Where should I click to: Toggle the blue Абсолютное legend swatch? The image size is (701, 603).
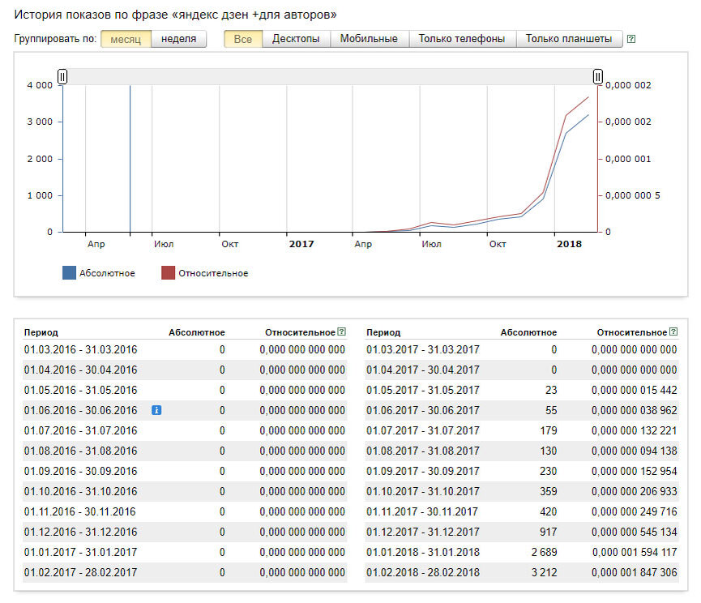[70, 272]
